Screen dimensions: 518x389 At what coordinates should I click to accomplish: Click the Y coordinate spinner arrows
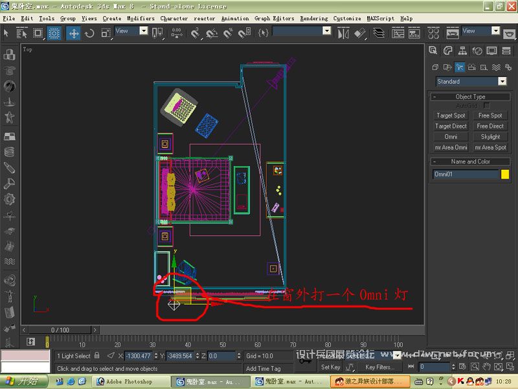point(197,356)
